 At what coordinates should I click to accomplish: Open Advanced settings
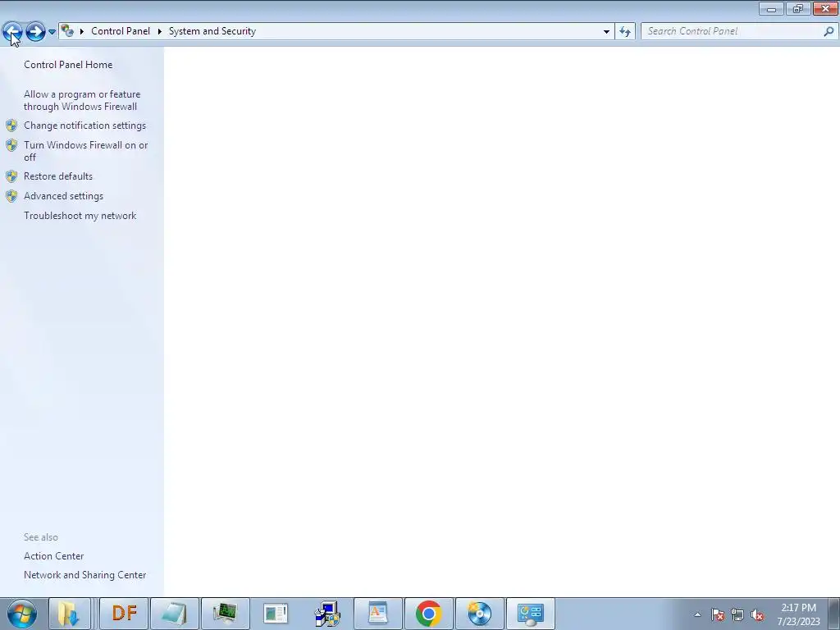point(63,196)
